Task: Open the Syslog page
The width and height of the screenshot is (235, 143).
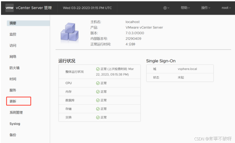Action: (x=15, y=124)
